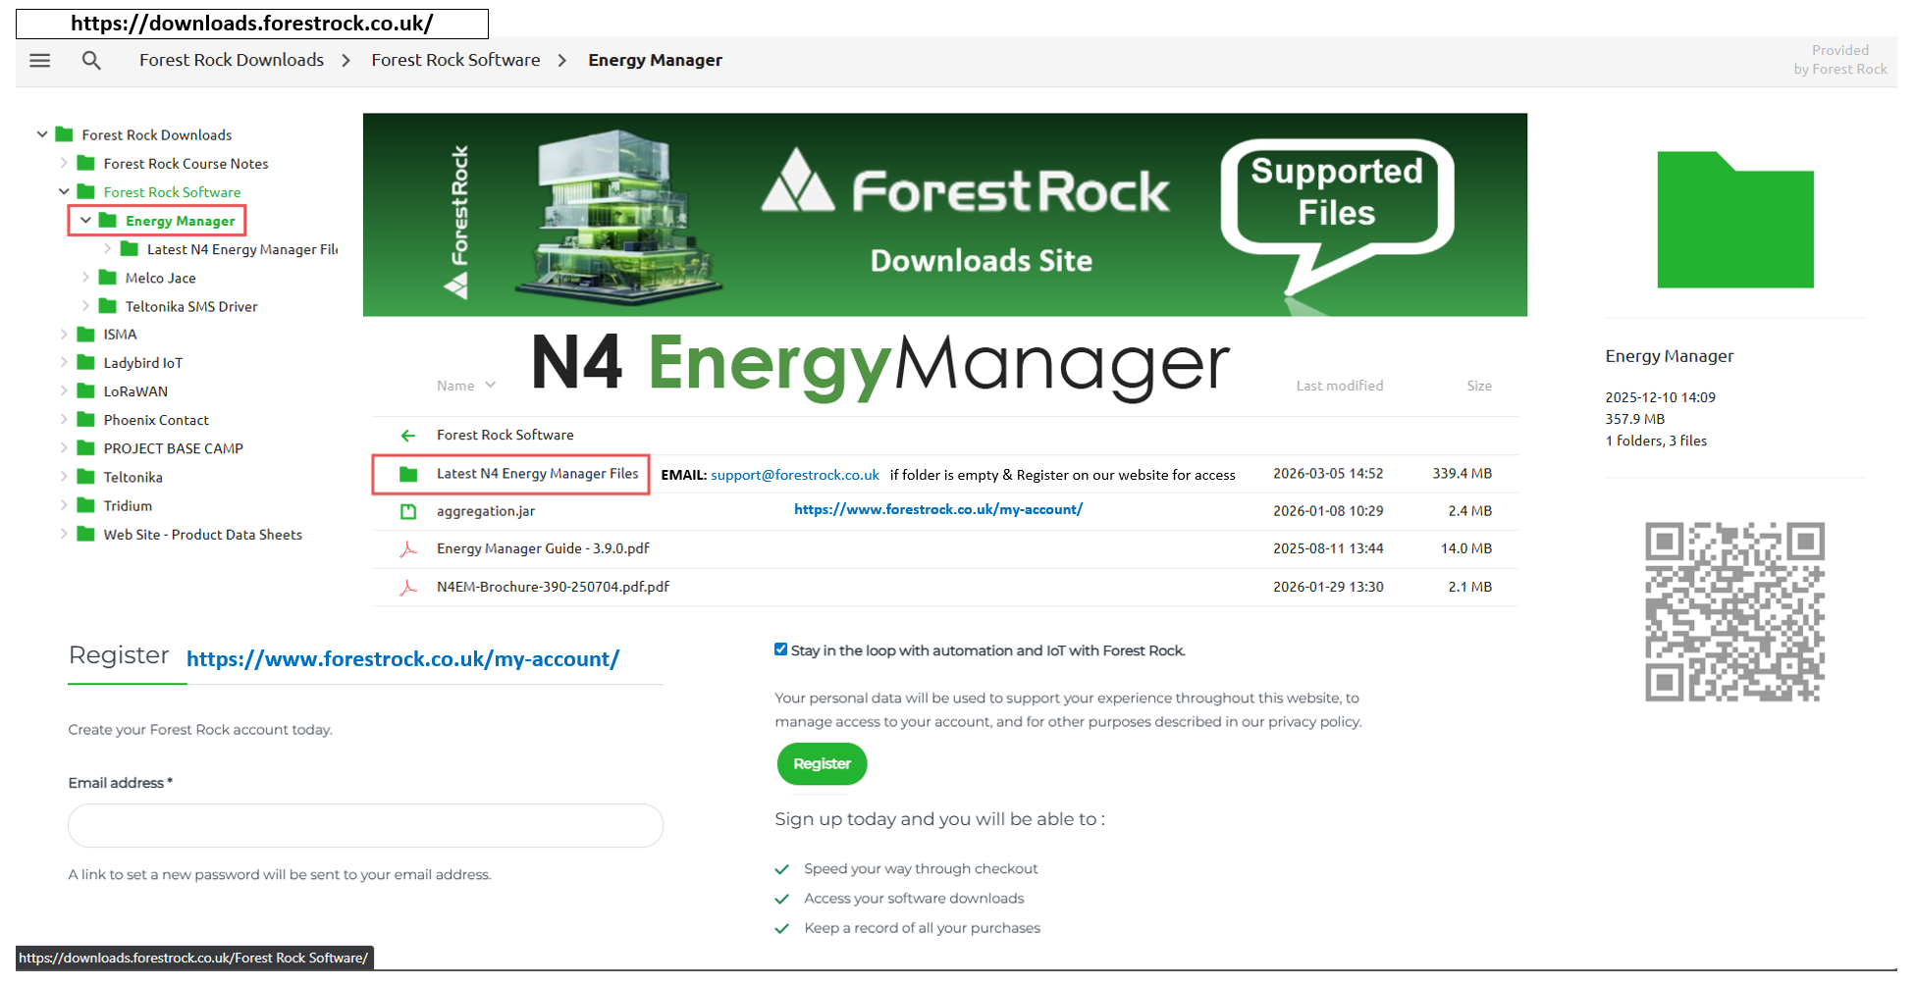Image resolution: width=1915 pixels, height=986 pixels.
Task: Click the Email address input field
Action: [365, 826]
